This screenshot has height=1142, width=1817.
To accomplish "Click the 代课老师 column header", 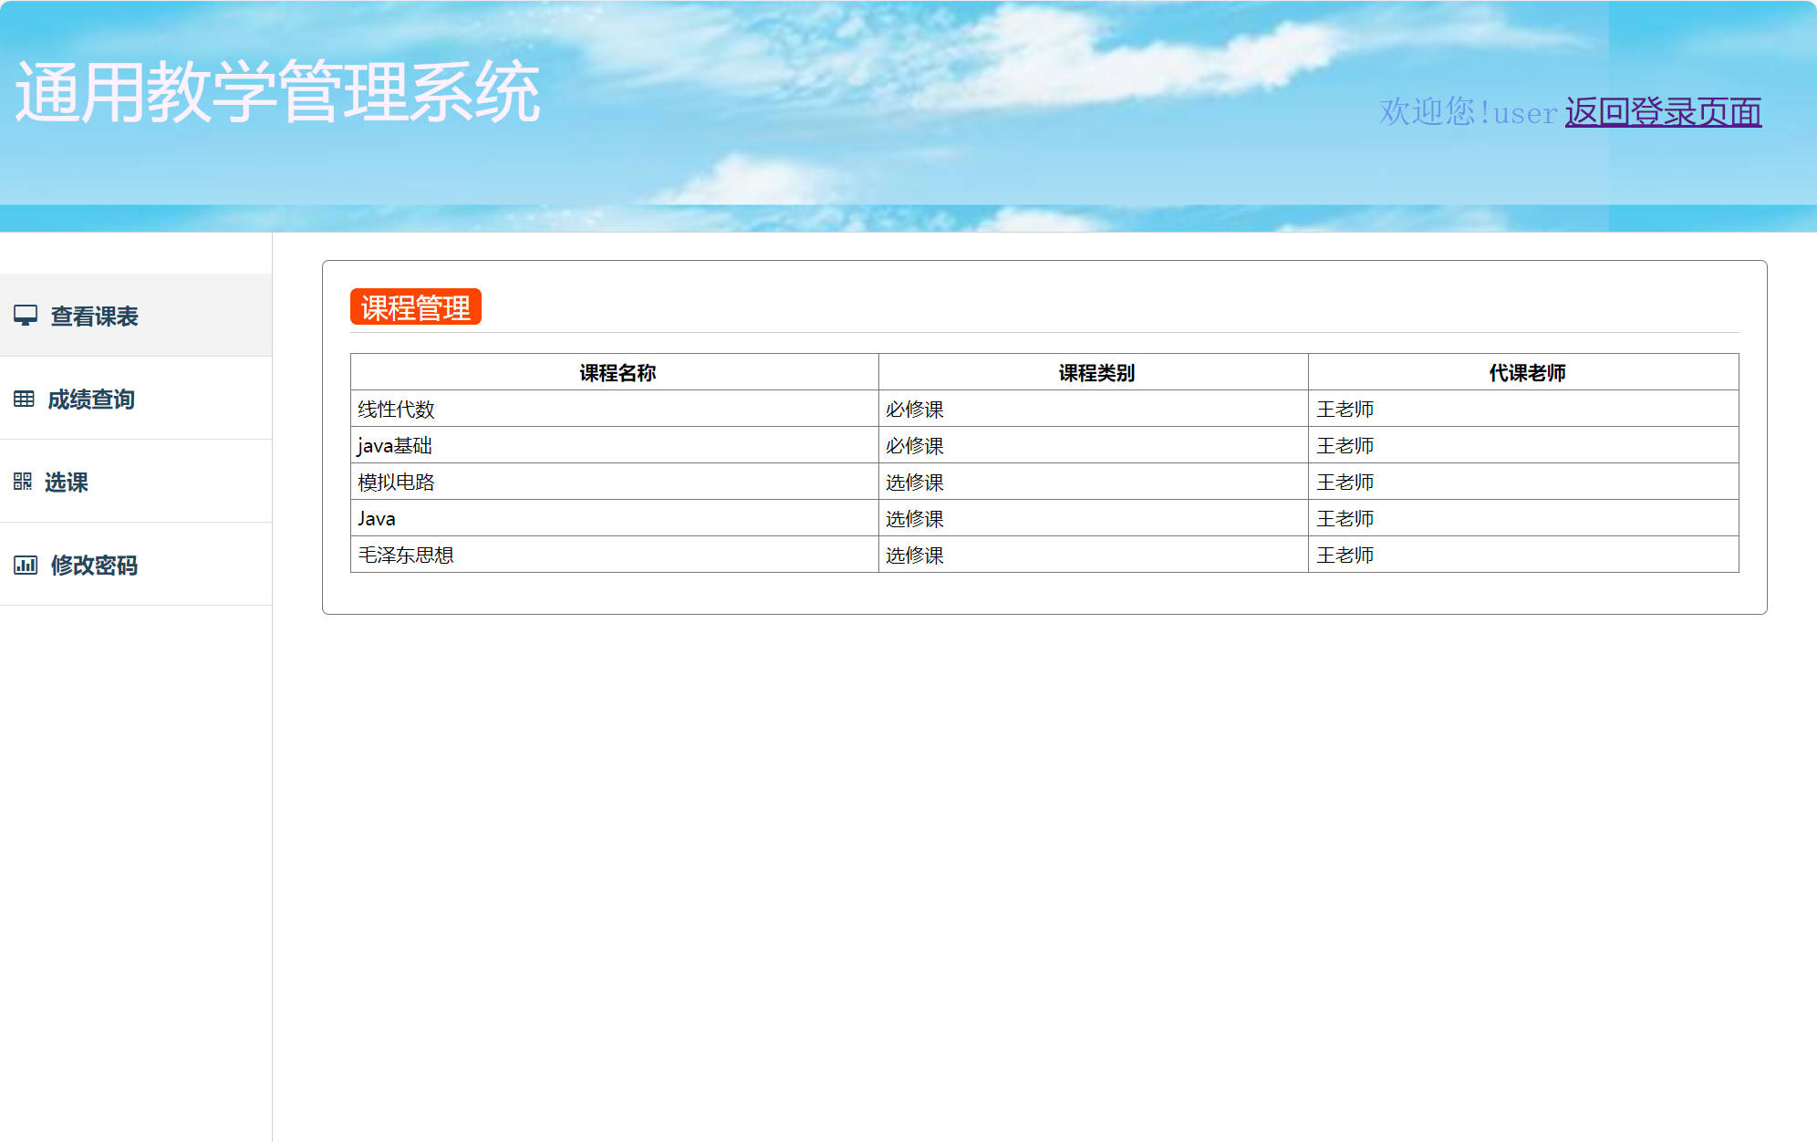I will click(x=1525, y=372).
